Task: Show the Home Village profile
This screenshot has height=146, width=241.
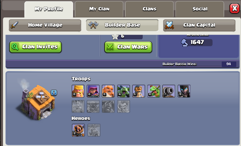Action: (45, 25)
